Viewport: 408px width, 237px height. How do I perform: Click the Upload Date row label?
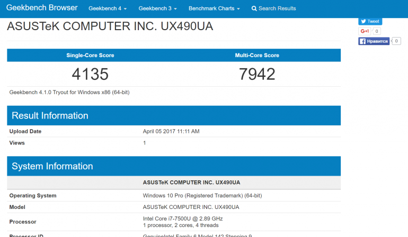[25, 131]
